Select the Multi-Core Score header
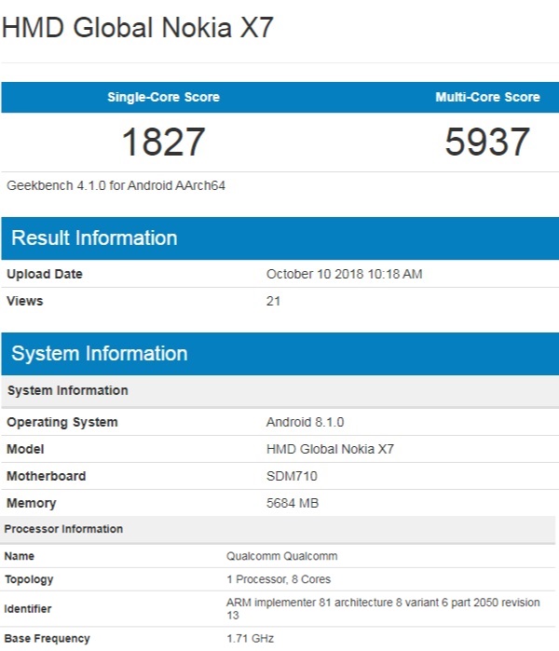 (x=487, y=97)
